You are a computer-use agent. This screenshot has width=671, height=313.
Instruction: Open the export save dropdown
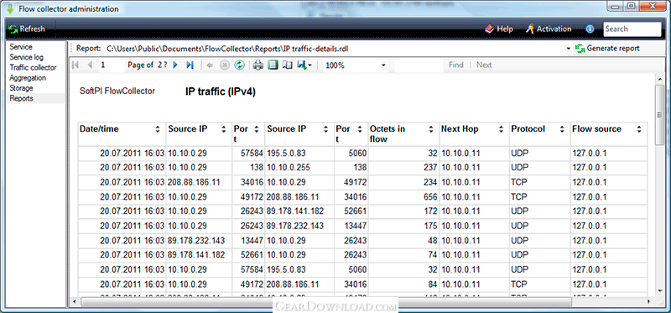coord(304,65)
